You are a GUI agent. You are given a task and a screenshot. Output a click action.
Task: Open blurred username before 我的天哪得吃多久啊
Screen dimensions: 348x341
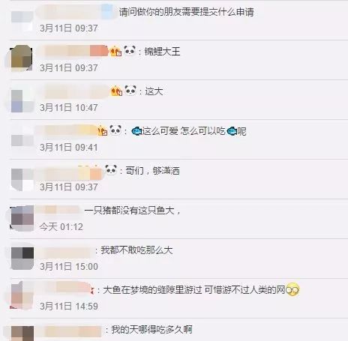69,331
